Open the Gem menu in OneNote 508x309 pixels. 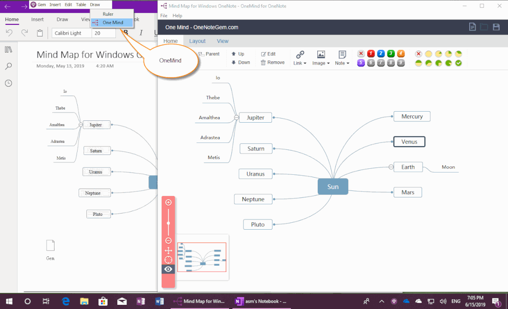[x=38, y=5]
